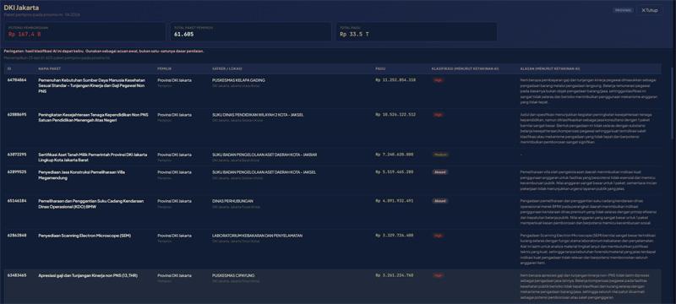676x304 pixels.
Task: Select the Total Pagu Rp 33.5 T card
Action: 417,32
